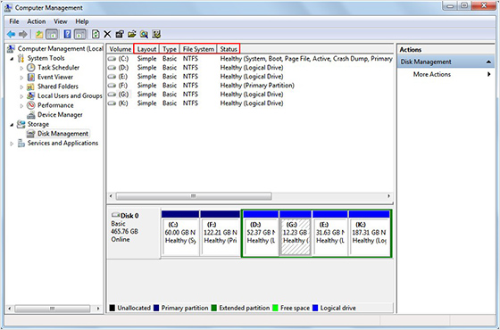Image resolution: width=500 pixels, height=330 pixels.
Task: Click the last toolbar icon with the check mark
Action: pyautogui.click(x=156, y=34)
